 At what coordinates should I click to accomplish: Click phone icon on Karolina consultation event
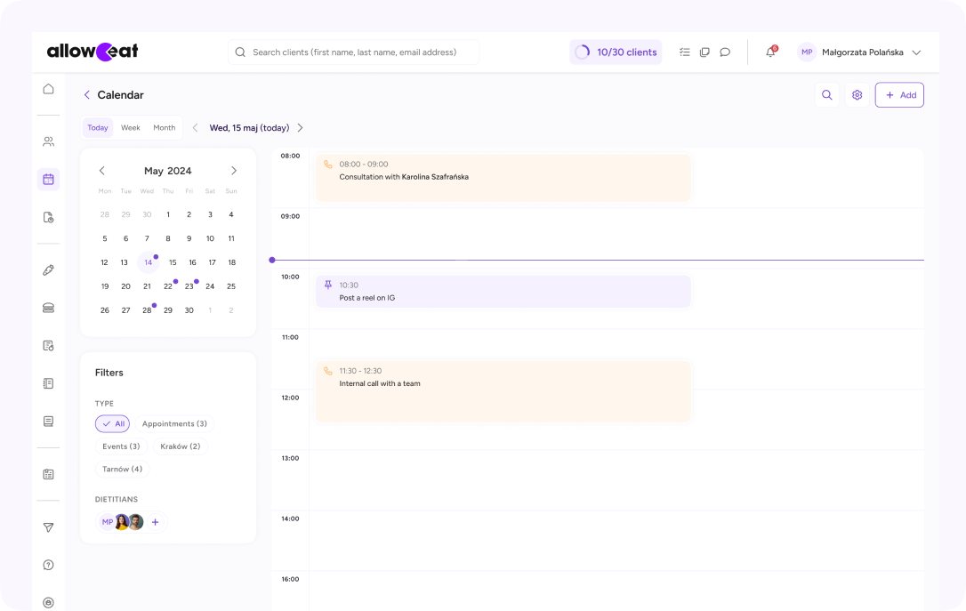(x=327, y=165)
